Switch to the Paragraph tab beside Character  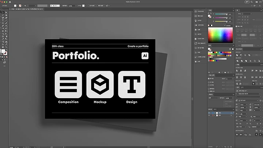click(242, 87)
